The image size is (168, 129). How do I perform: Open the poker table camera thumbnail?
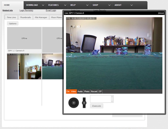[x=52, y=66]
